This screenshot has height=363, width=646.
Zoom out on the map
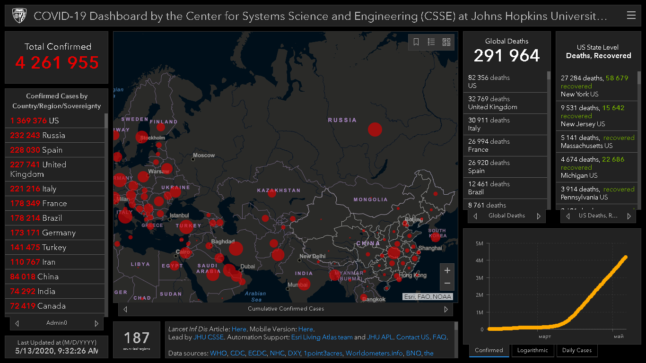pyautogui.click(x=447, y=284)
